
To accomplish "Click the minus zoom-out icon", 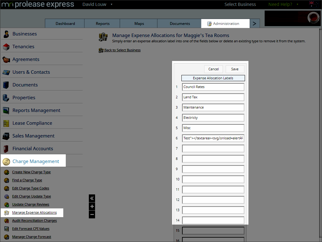I will [92, 215].
